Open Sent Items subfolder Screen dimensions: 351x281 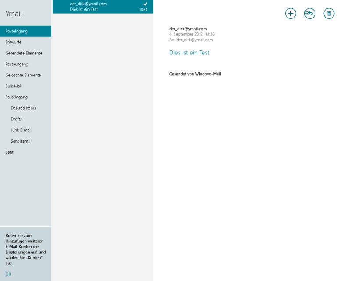point(25,141)
